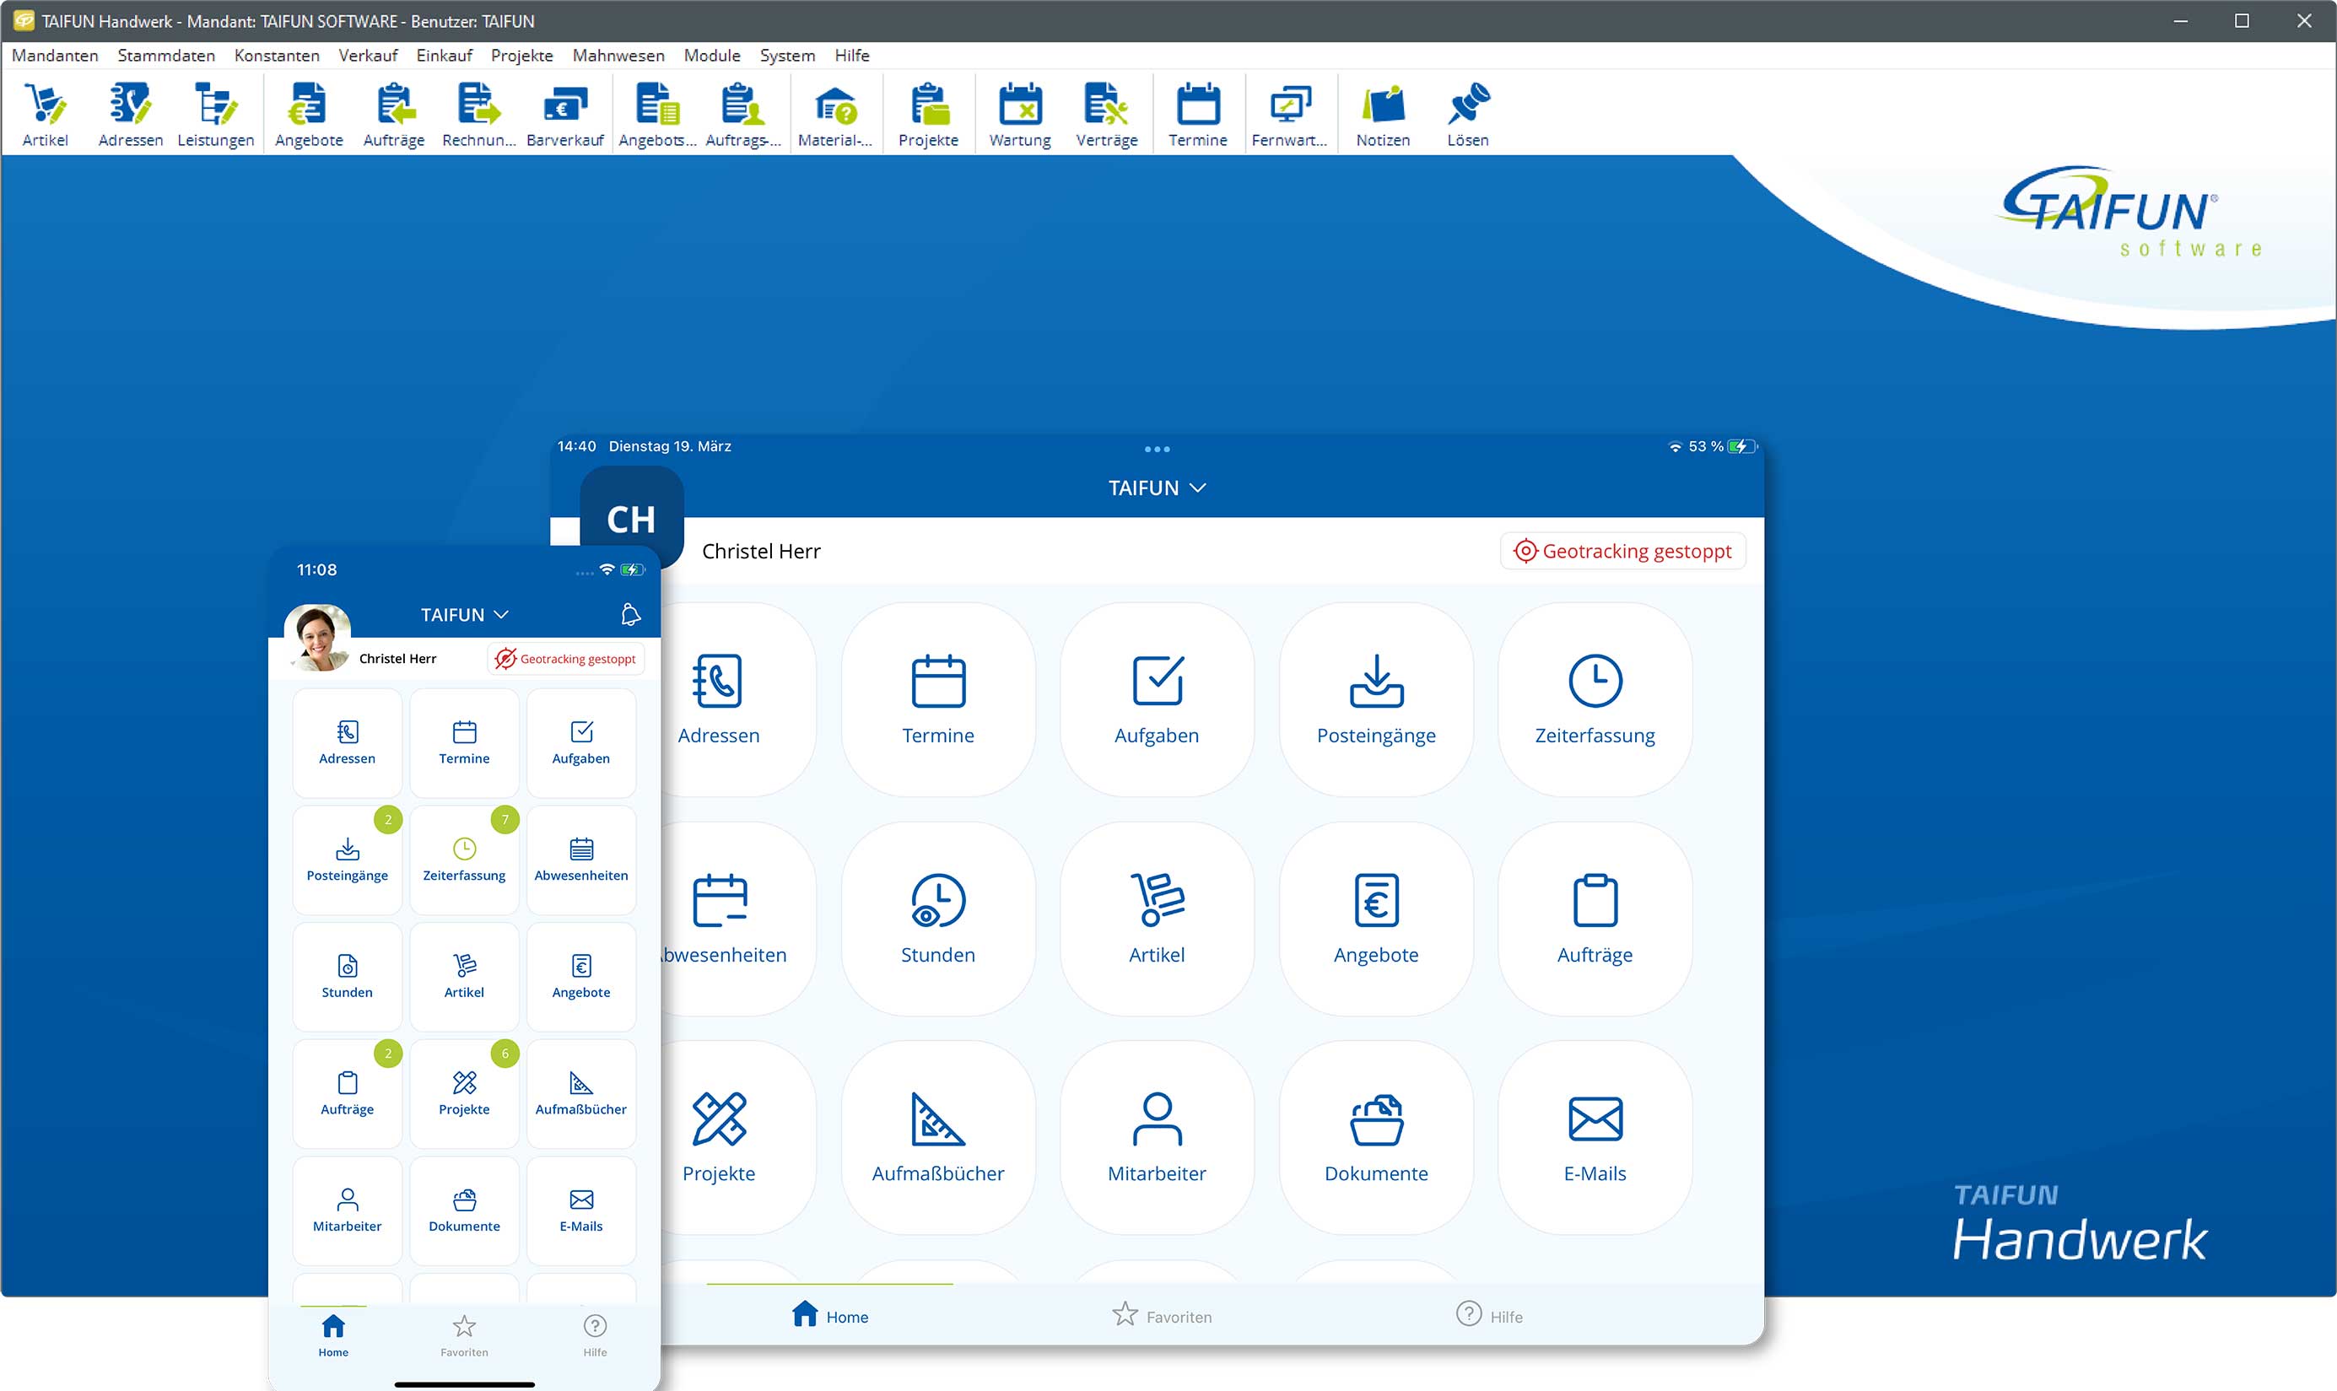Click the Angebotsübersicht toolbar icon
The width and height of the screenshot is (2337, 1391).
[x=657, y=113]
